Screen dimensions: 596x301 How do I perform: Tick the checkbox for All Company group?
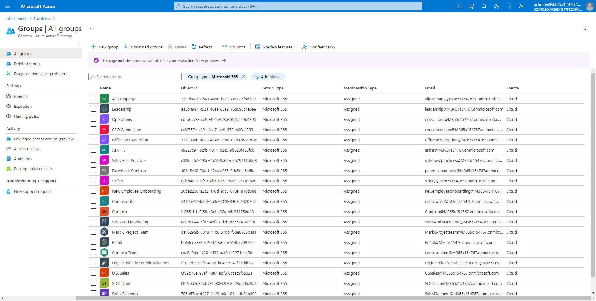(x=93, y=98)
